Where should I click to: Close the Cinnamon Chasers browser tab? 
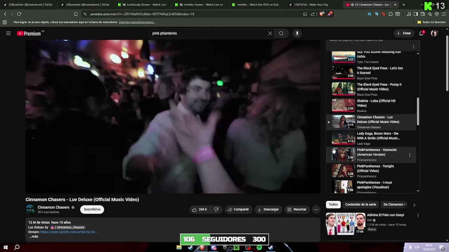point(395,5)
